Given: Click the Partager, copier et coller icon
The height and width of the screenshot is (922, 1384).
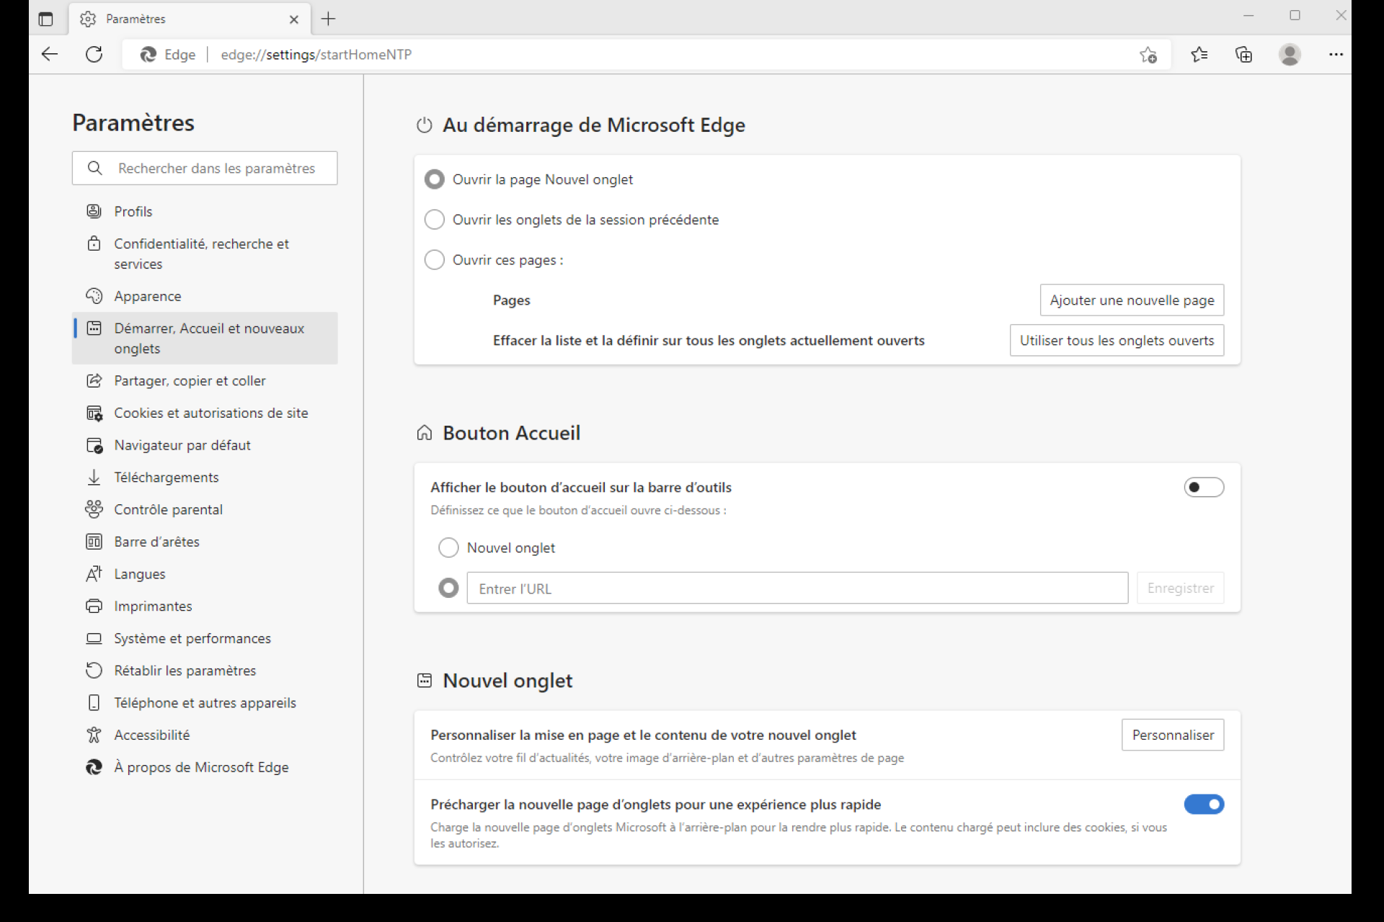Looking at the screenshot, I should tap(94, 380).
